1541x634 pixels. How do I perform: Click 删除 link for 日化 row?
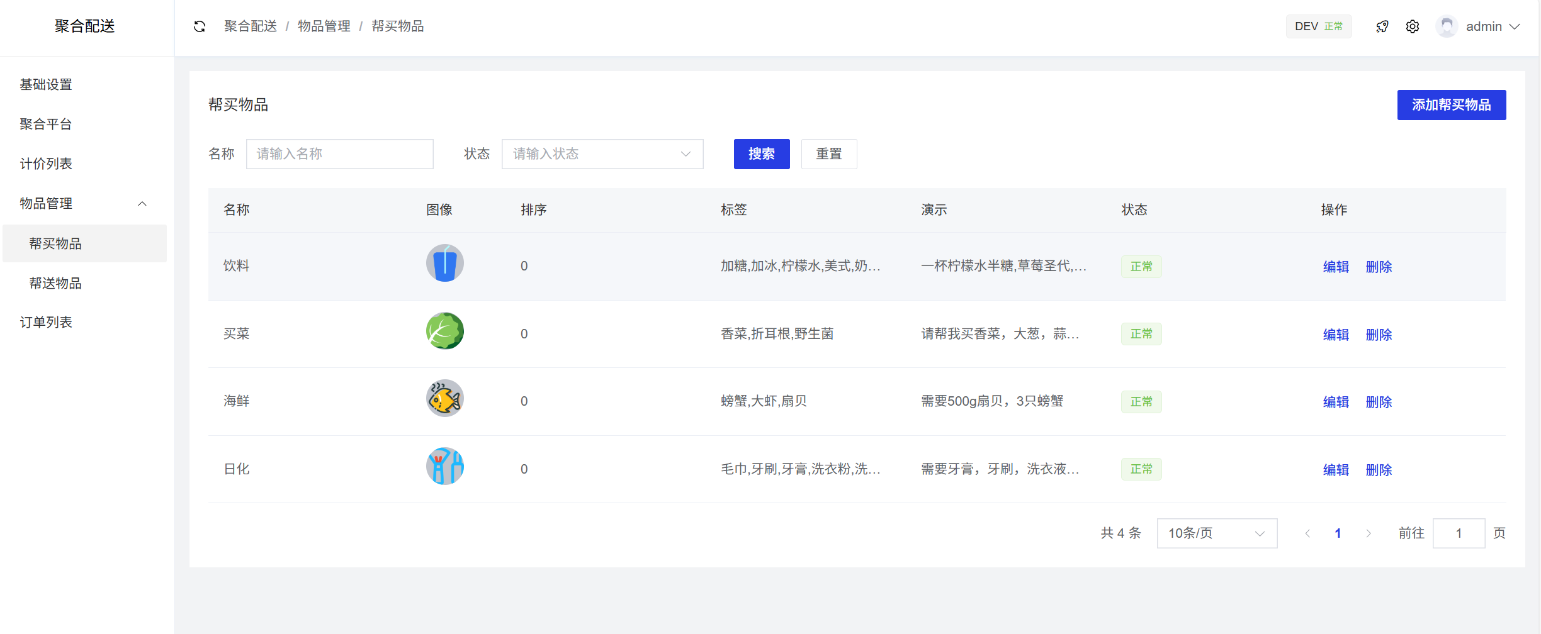click(1379, 470)
